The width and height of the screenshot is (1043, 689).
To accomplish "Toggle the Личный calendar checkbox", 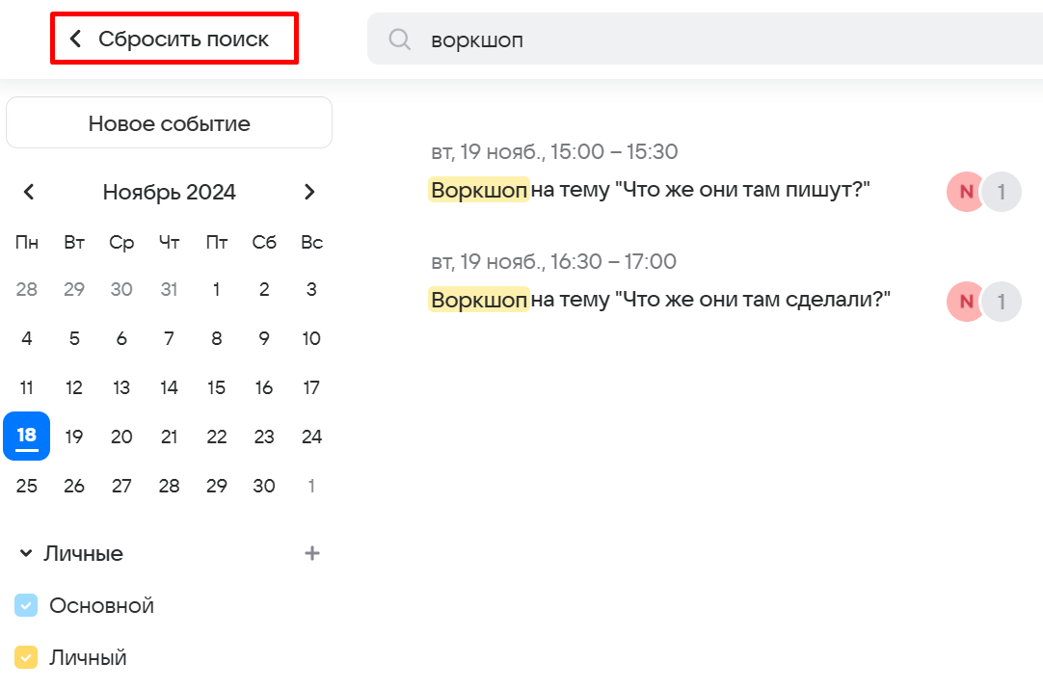I will click(26, 658).
